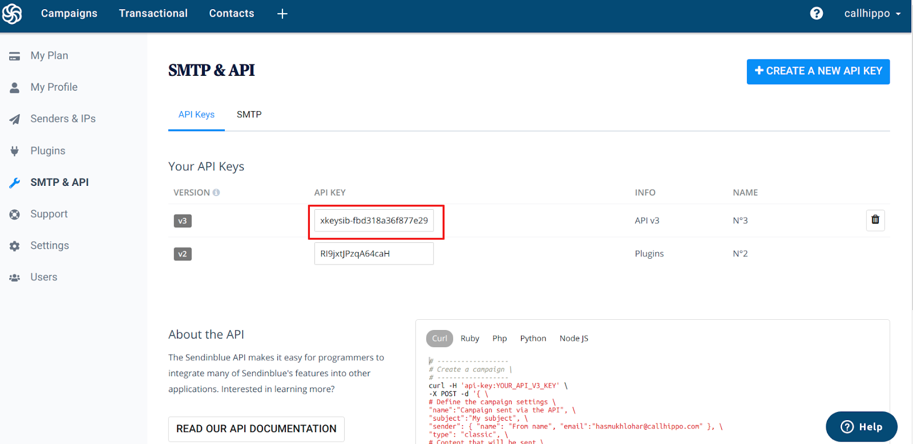Expand the callhippo account dropdown
Screen dimensions: 913x444
pyautogui.click(x=872, y=13)
